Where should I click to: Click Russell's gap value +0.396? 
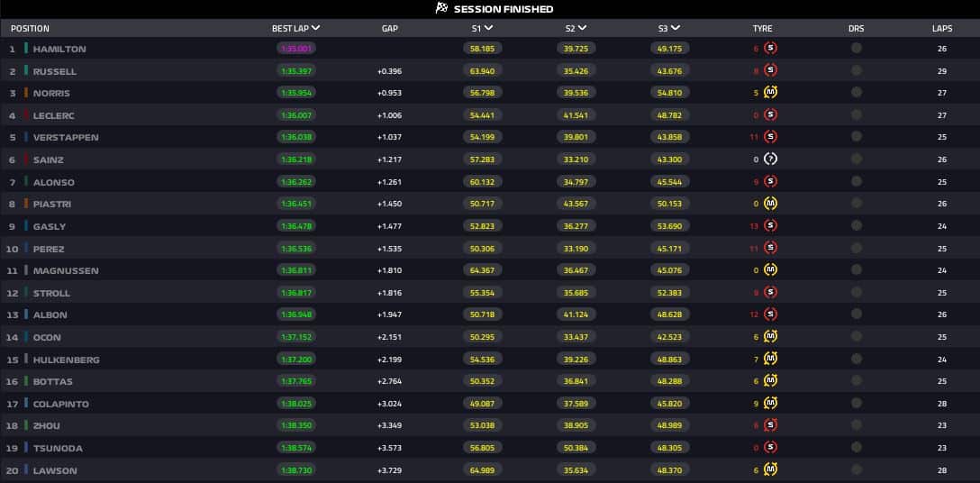point(389,71)
